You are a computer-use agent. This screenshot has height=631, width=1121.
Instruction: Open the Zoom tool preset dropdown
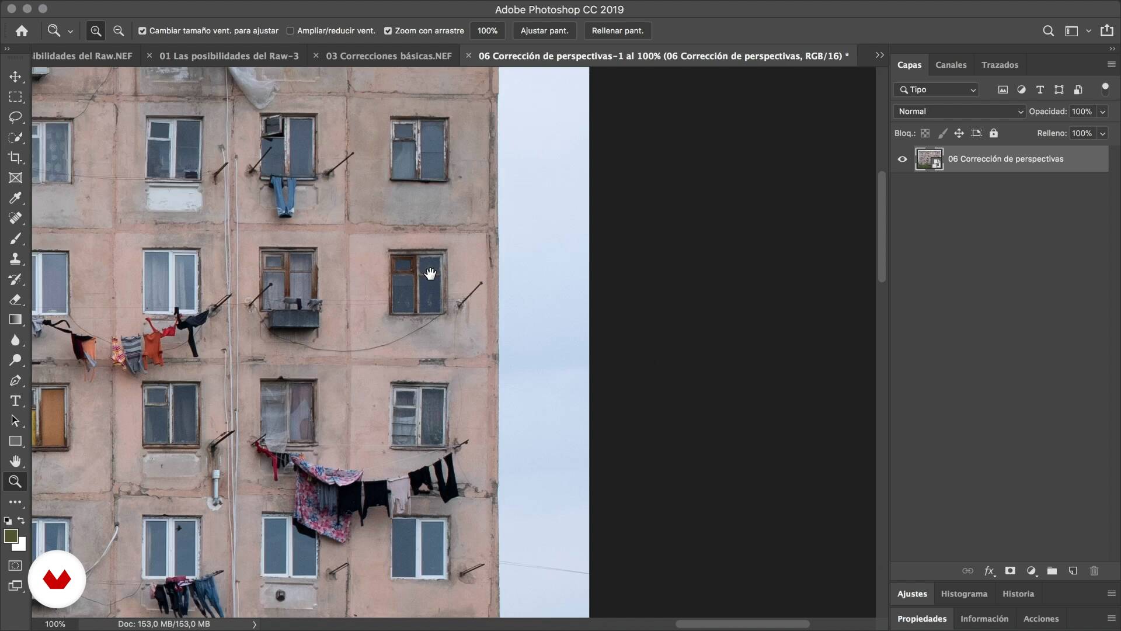click(70, 31)
